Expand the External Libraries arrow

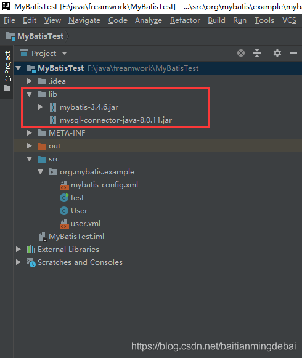(x=18, y=250)
